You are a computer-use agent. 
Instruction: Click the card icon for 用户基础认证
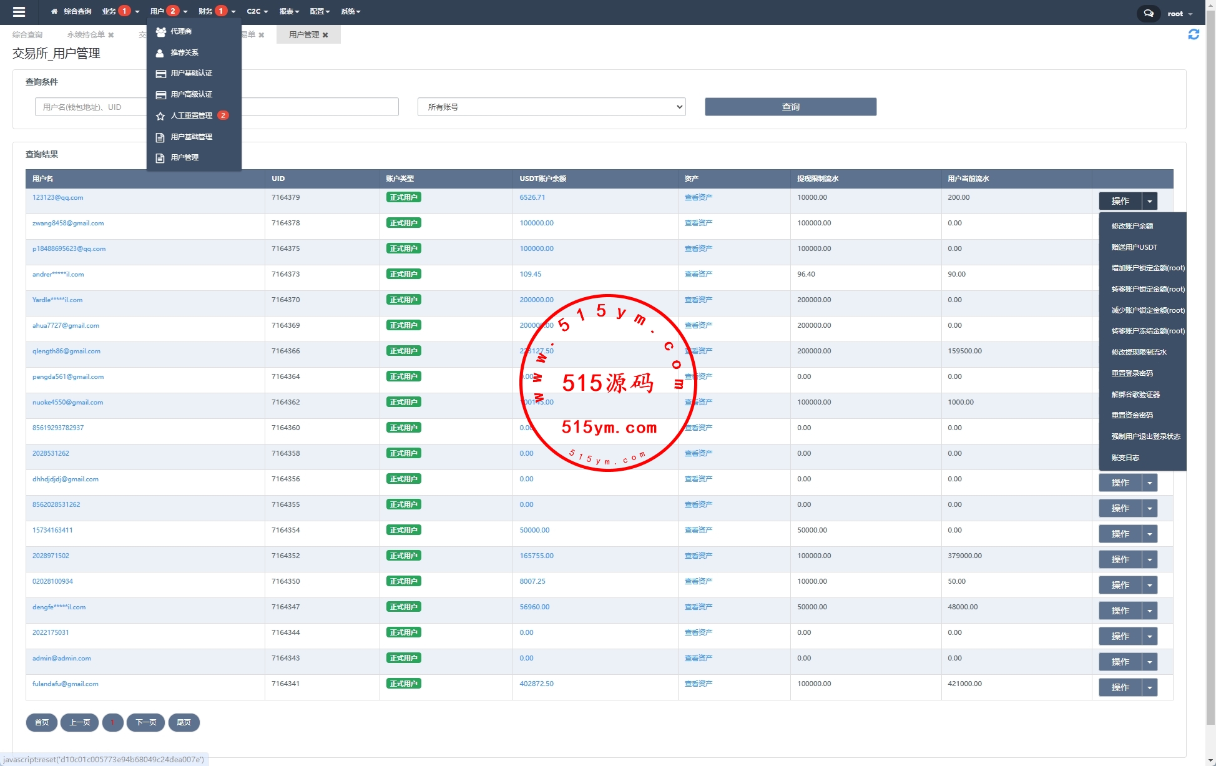point(160,74)
